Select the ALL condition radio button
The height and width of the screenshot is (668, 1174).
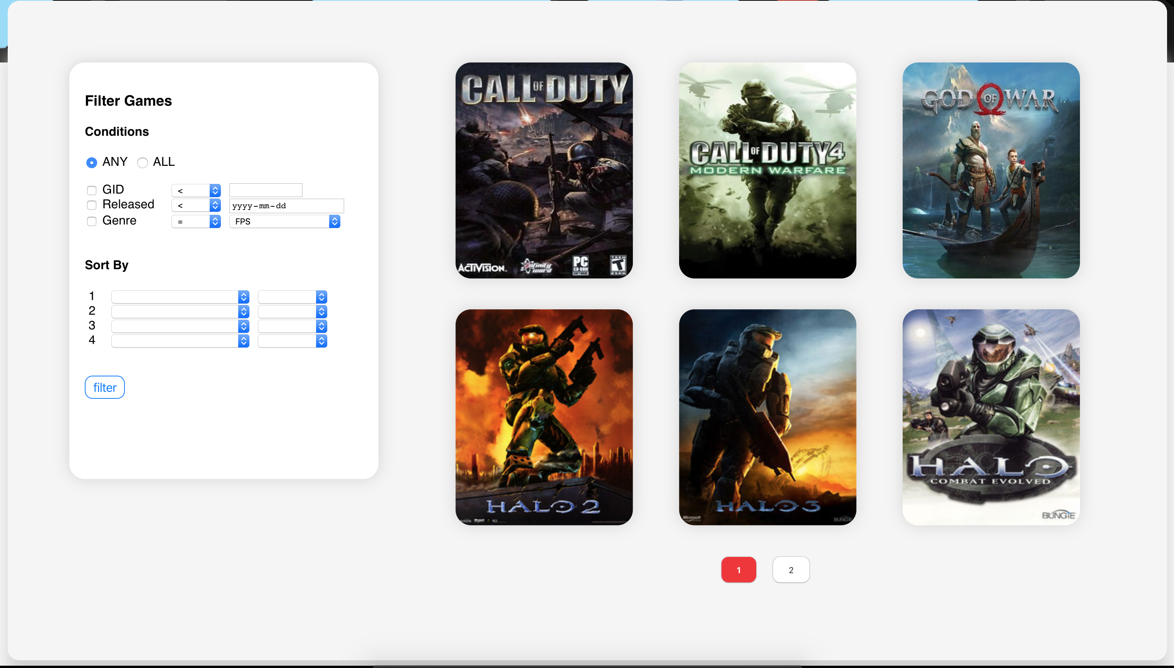point(142,162)
